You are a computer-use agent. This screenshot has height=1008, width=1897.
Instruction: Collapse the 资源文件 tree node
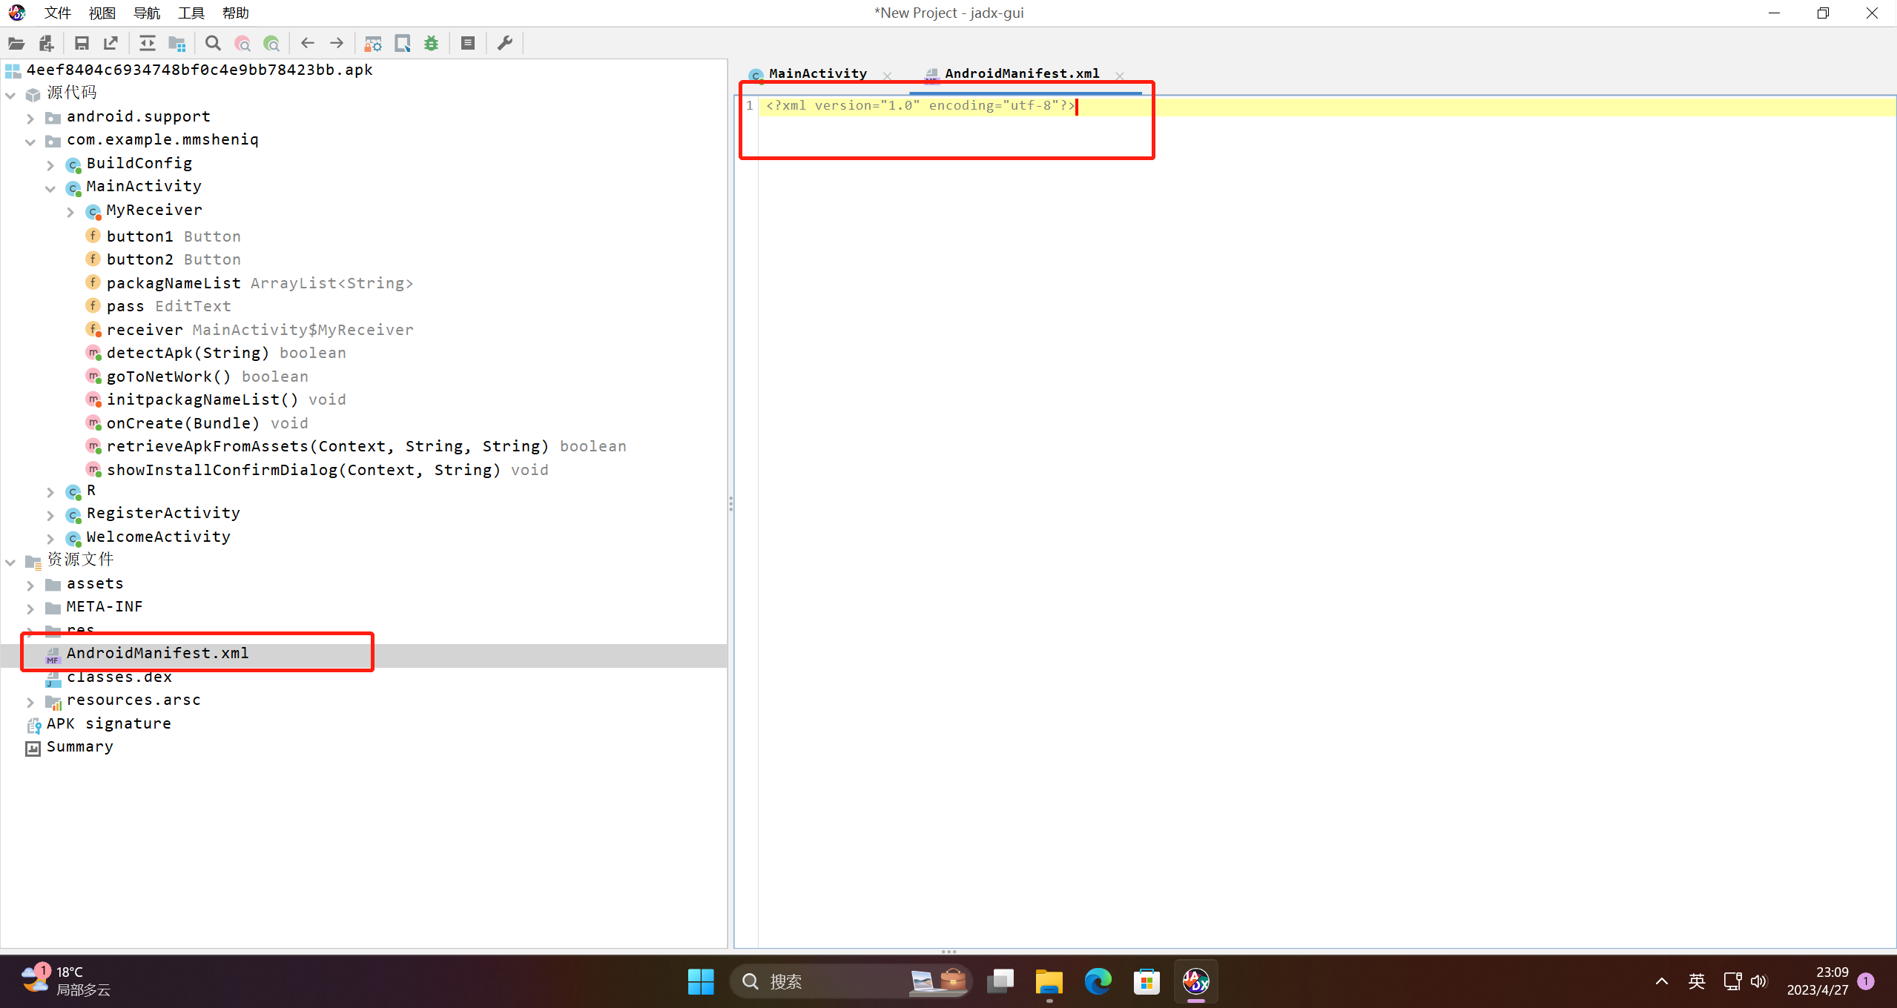(x=10, y=561)
